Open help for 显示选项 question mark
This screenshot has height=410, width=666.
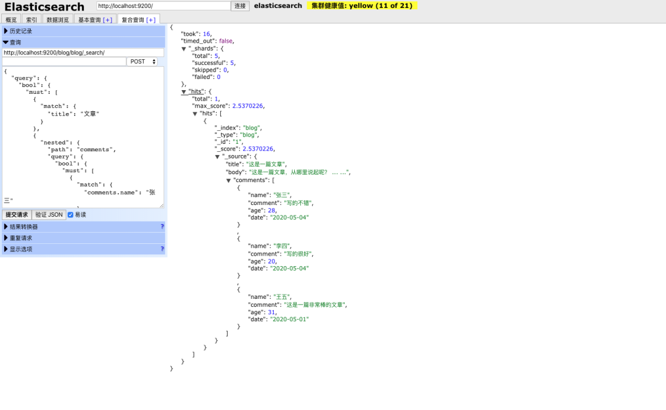click(x=162, y=248)
